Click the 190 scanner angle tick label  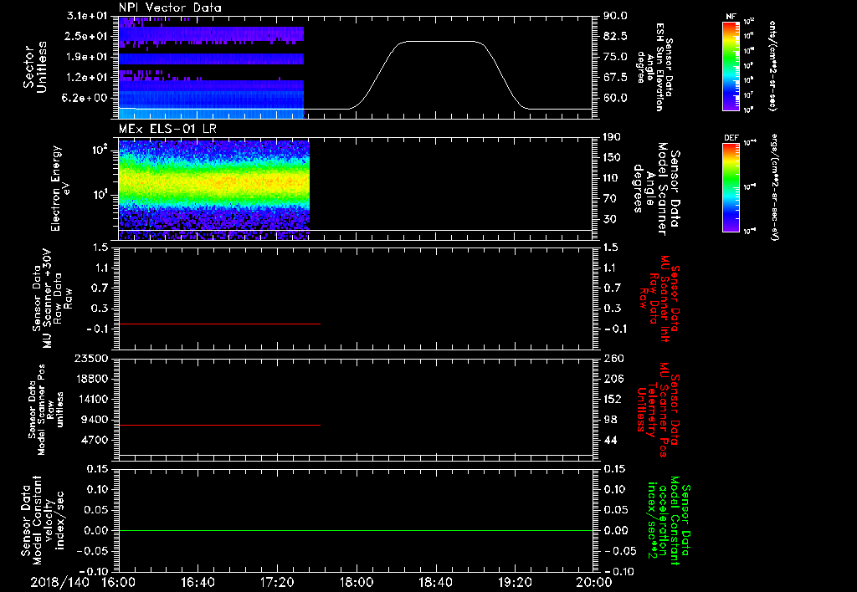[612, 137]
